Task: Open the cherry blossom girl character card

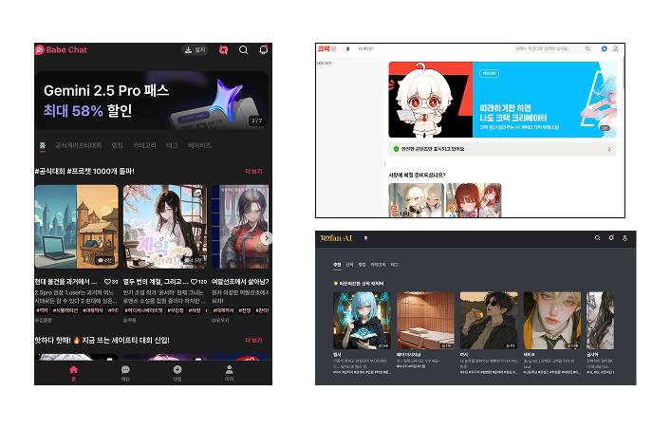Action: pos(165,227)
